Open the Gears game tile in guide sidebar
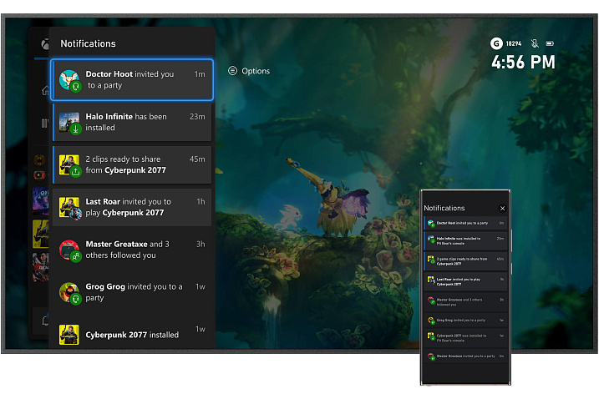Screen dimensions: 599x399 click(40, 267)
